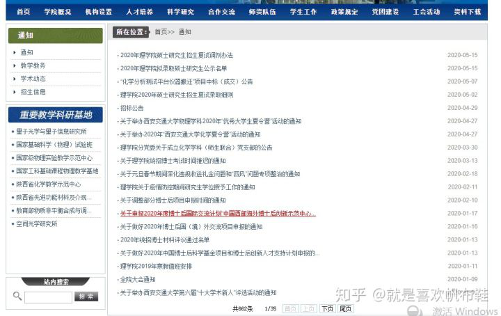Viewport: 501px width, 316px height.
Task: Open 国家基础科学（物理）试验班 link
Action: (54, 145)
